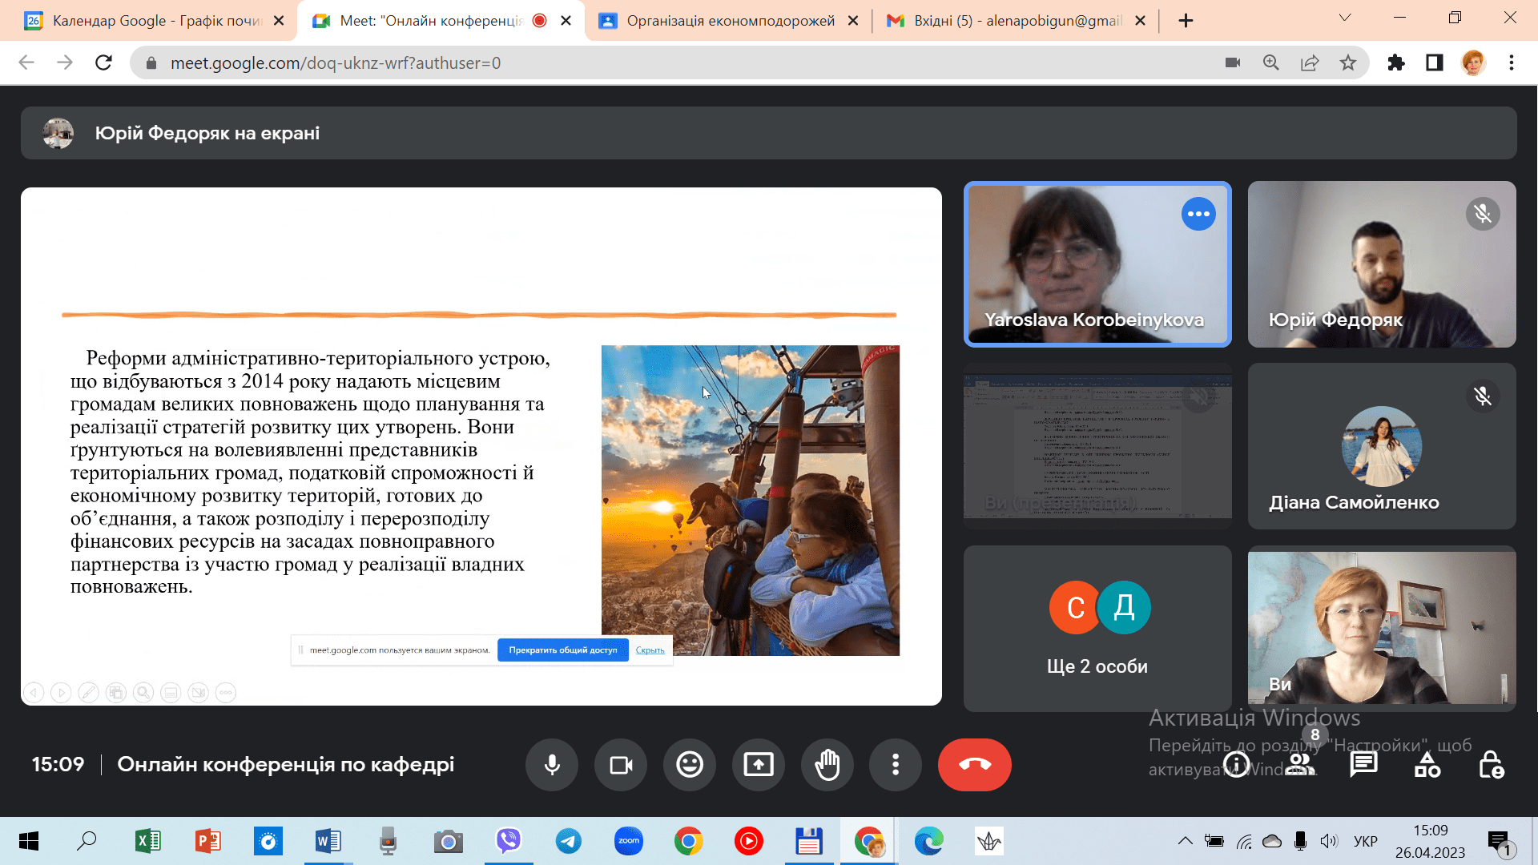Viewport: 1538px width, 865px height.
Task: Mute the microphone in the call bar
Action: tap(552, 765)
